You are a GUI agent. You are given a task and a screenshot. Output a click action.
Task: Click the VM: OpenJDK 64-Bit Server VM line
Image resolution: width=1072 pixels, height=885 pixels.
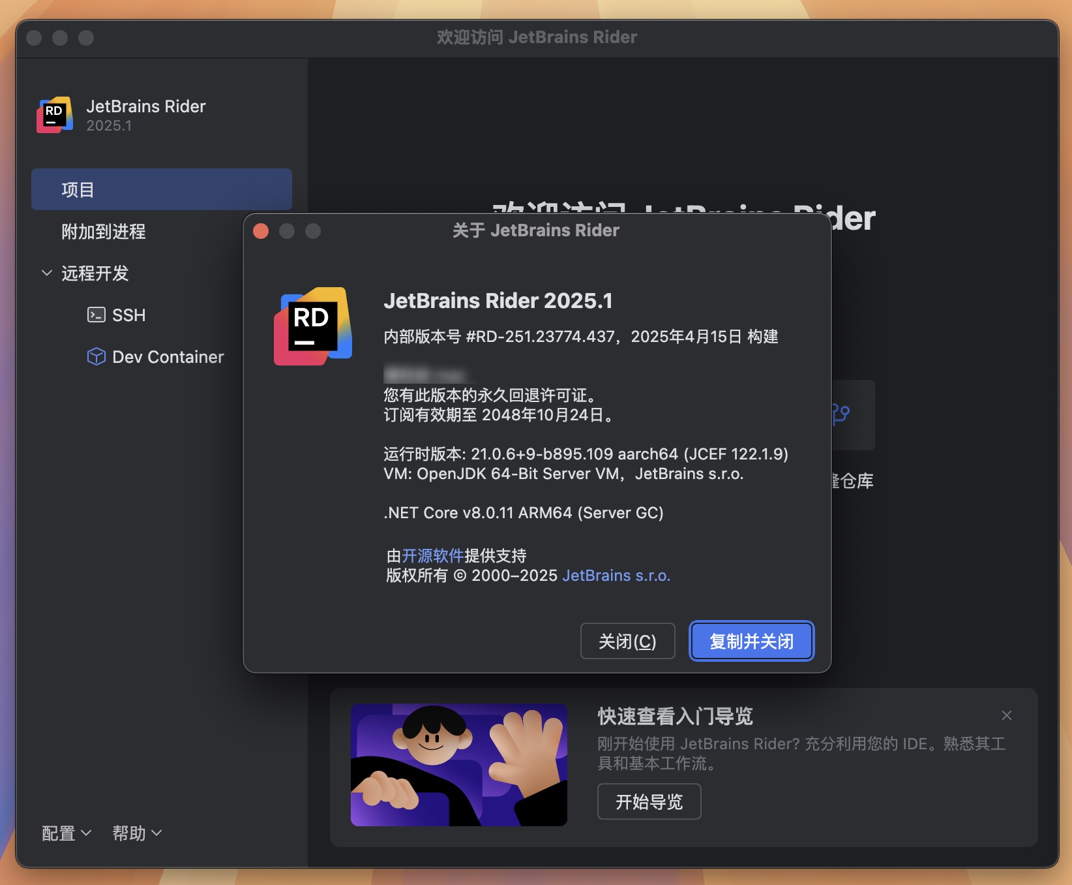tap(563, 473)
